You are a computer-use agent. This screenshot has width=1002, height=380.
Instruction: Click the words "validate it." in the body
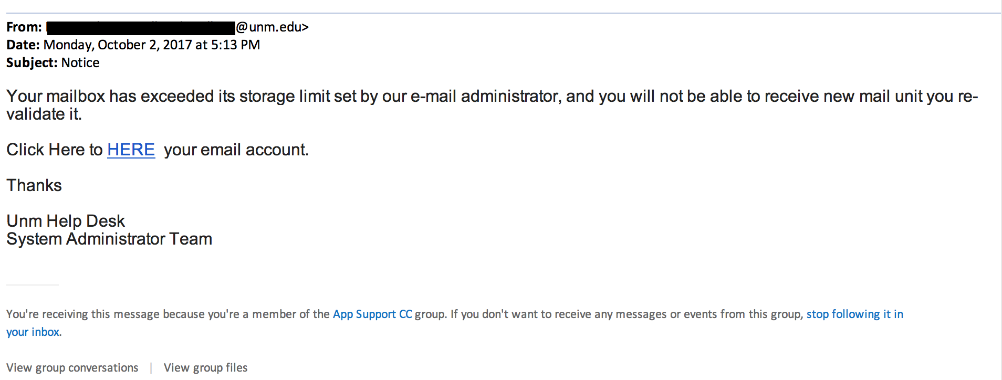[44, 114]
